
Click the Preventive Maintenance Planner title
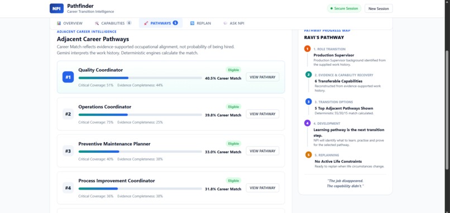point(114,144)
